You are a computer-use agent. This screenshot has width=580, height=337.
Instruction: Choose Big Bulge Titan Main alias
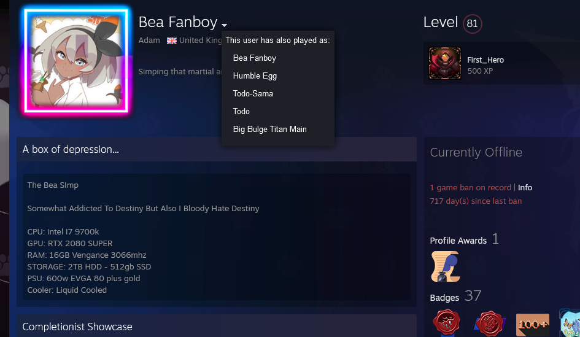269,129
